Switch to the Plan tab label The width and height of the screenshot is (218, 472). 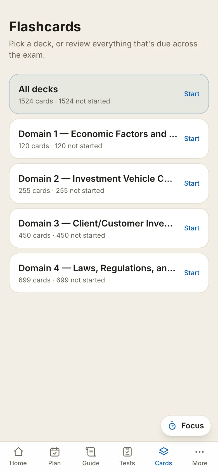tap(54, 463)
